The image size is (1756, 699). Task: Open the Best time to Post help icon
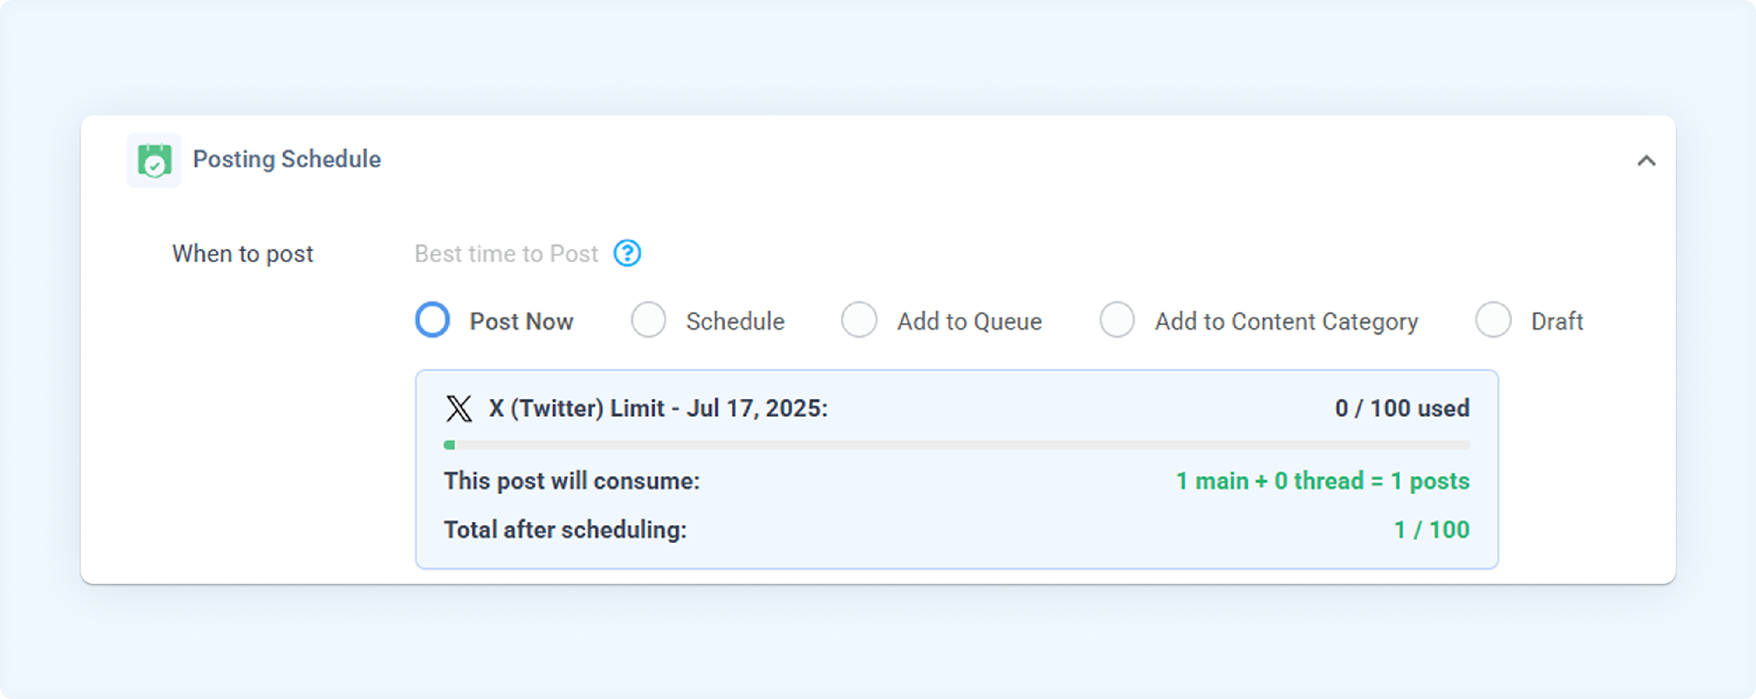pyautogui.click(x=626, y=253)
